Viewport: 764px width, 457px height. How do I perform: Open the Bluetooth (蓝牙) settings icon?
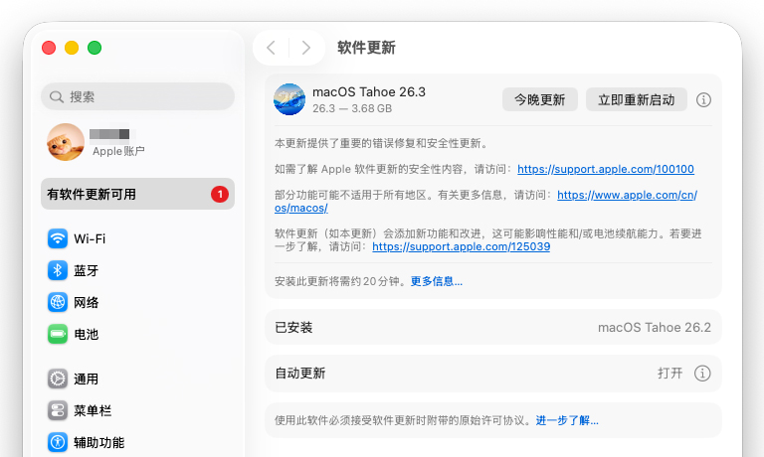tap(58, 270)
